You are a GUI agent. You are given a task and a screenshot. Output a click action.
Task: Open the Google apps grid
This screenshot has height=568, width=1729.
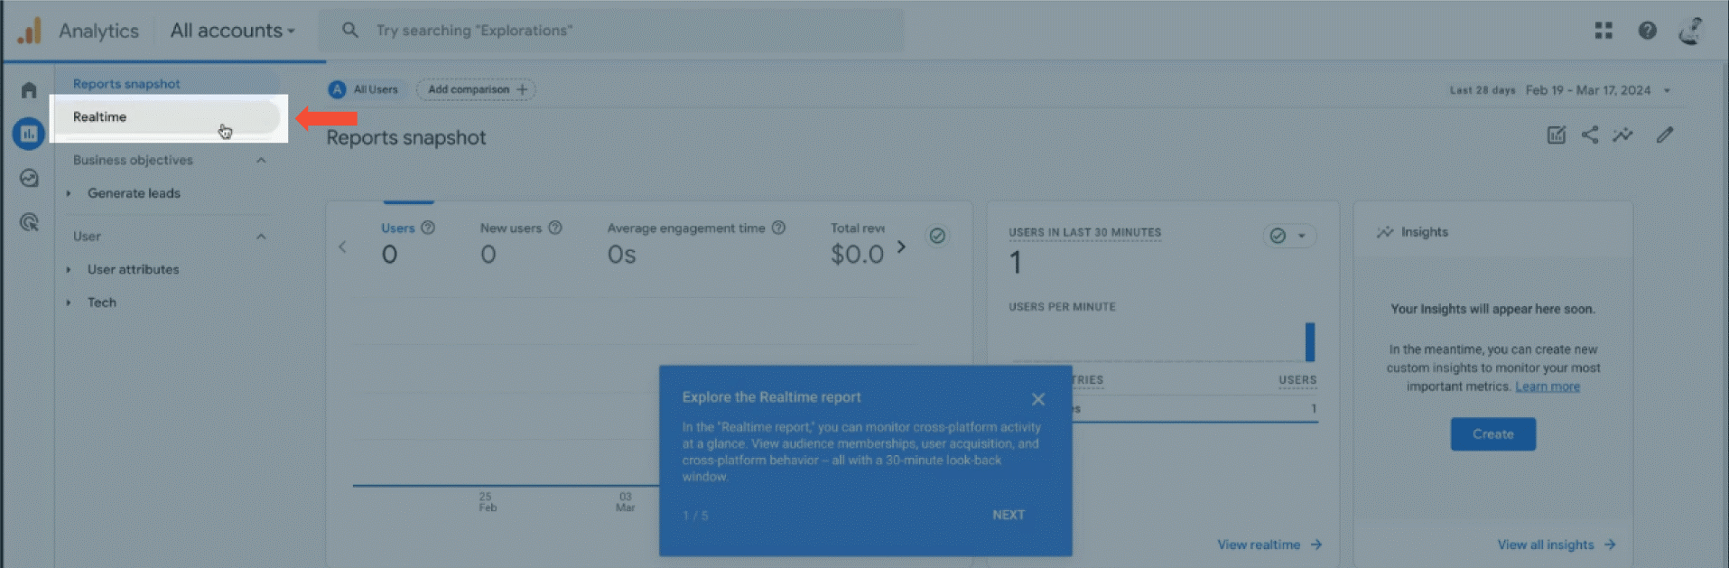pos(1604,31)
